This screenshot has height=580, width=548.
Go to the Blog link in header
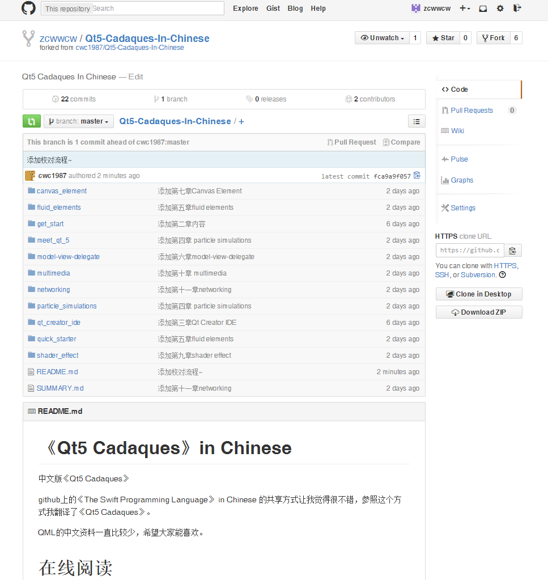coord(295,9)
